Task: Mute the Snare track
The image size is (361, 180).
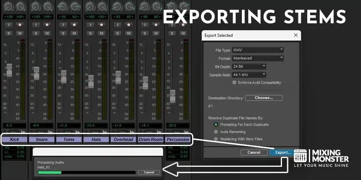Action: coord(47,33)
